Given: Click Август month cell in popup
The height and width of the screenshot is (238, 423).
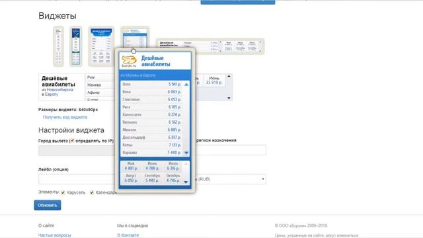Looking at the screenshot, I should pyautogui.click(x=131, y=178).
